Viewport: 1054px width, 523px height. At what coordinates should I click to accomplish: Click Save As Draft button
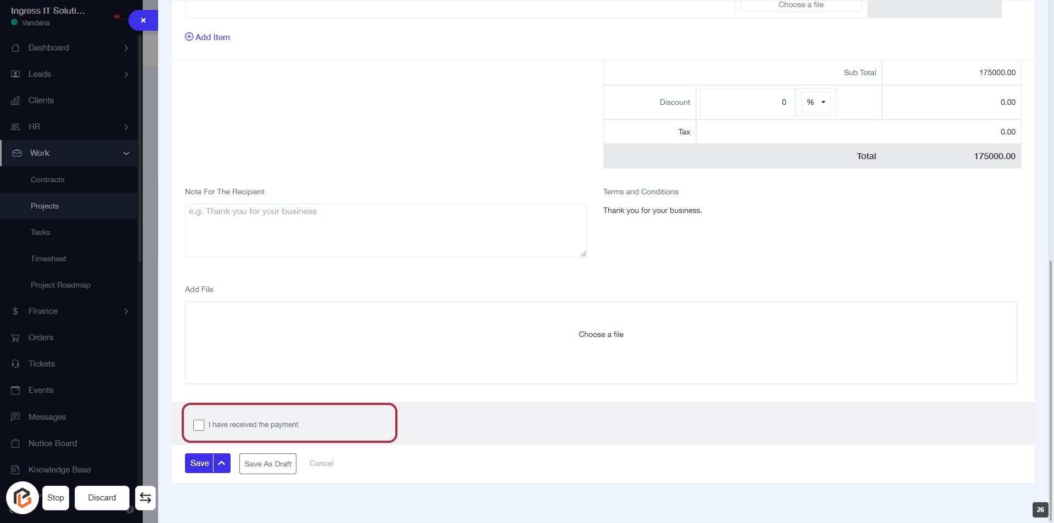pos(268,464)
